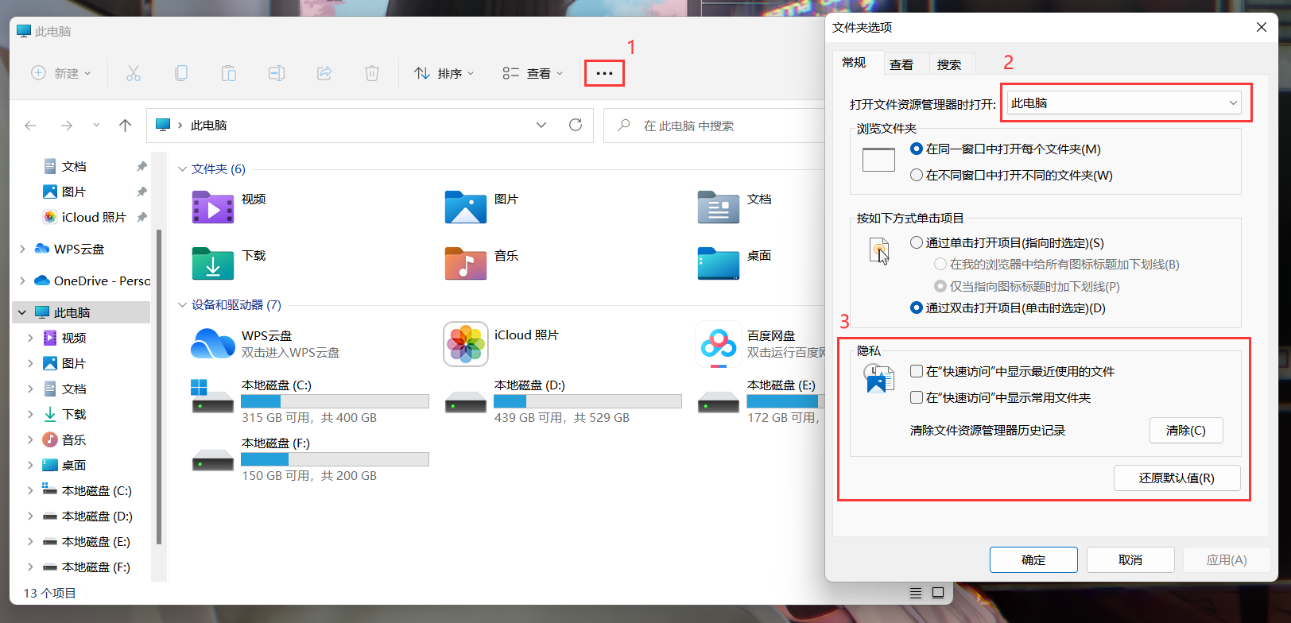Click the Paste clipboard icon in toolbar
The width and height of the screenshot is (1291, 623).
229,73
